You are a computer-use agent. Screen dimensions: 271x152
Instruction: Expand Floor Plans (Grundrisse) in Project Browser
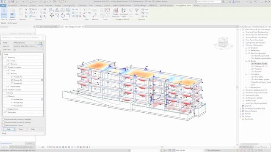coord(243,40)
